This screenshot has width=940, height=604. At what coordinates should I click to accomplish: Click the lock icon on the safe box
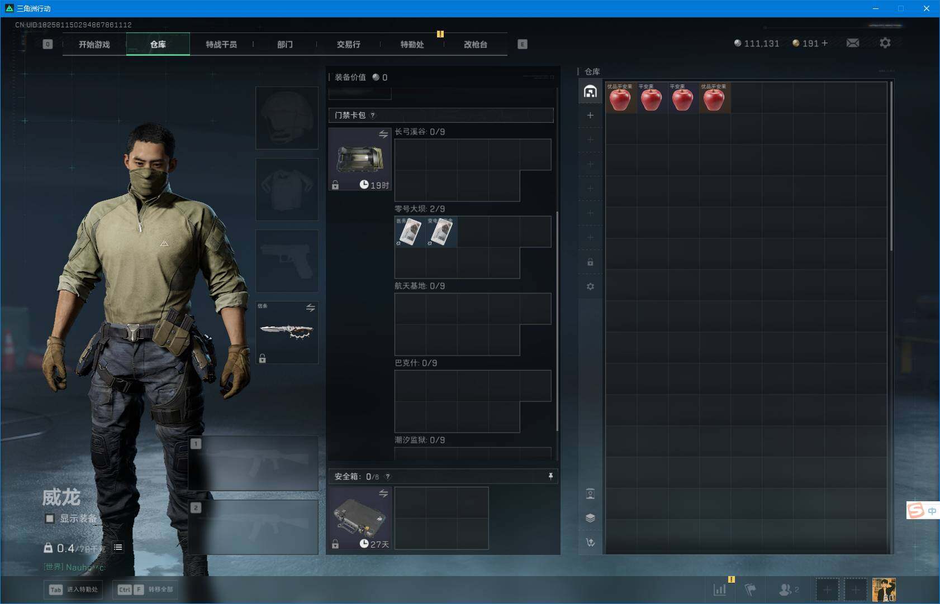[335, 544]
